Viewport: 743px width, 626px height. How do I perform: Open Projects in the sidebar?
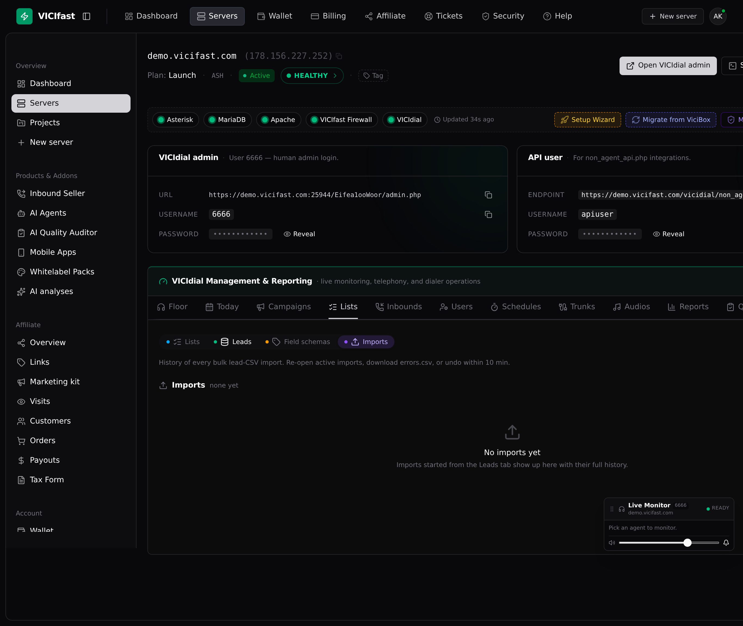(x=71, y=123)
